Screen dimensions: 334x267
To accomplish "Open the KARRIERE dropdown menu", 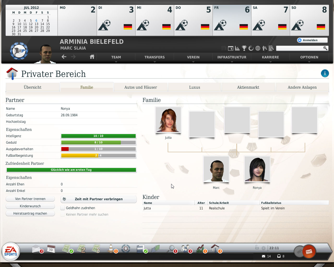I will coord(270,57).
